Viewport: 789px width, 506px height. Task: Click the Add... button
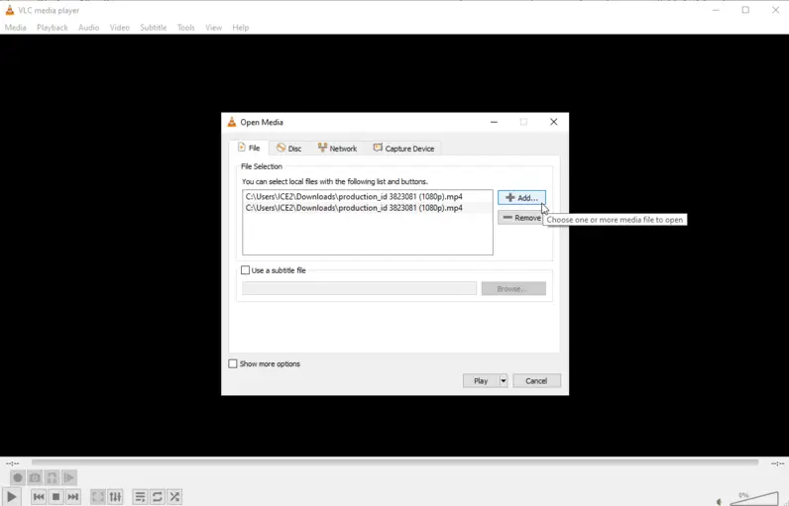pyautogui.click(x=521, y=197)
